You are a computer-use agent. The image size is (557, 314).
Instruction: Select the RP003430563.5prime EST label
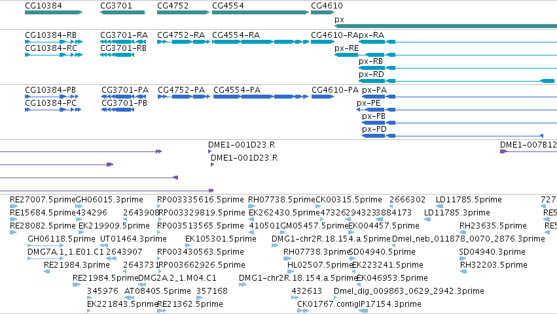[201, 252]
